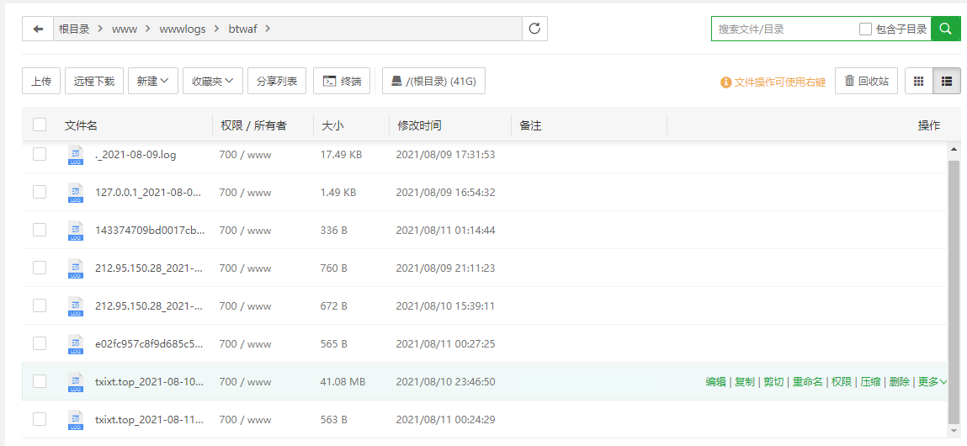Click the date 2021/08/11 01:14:44
The height and width of the screenshot is (446, 967).
(445, 230)
